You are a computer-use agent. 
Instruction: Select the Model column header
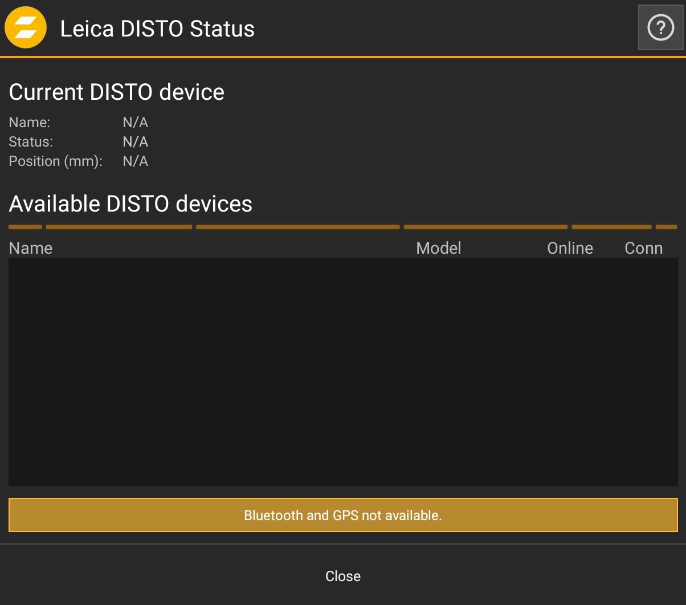pos(438,248)
